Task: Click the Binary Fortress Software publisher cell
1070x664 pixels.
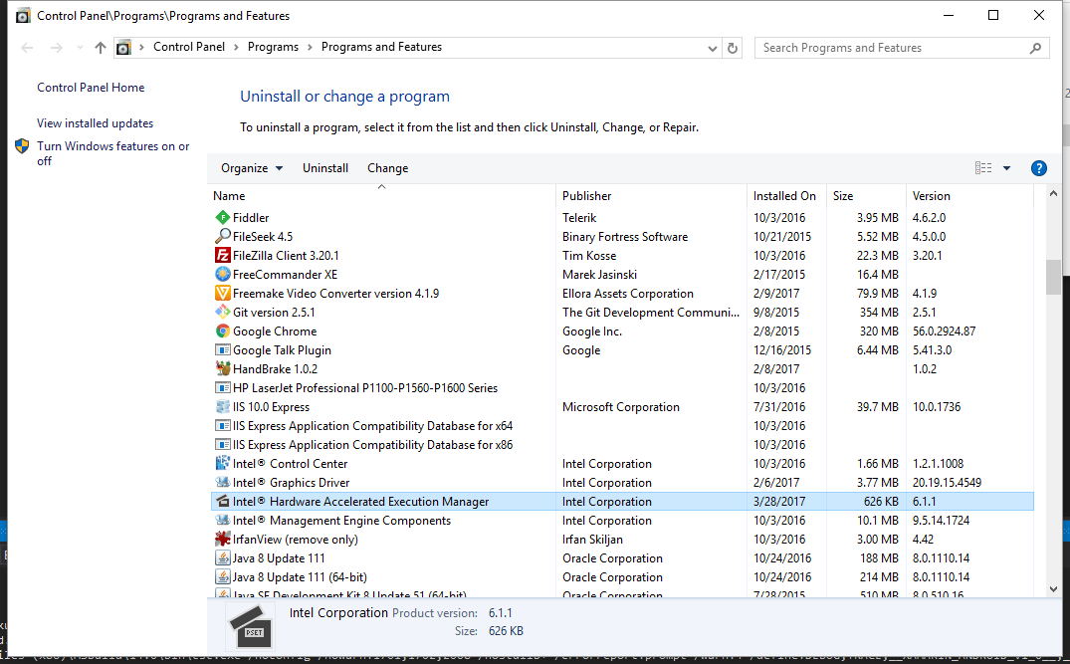Action: [625, 237]
